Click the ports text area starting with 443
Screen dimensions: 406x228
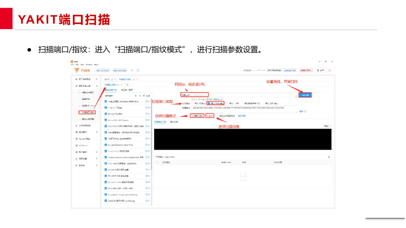click(x=244, y=109)
